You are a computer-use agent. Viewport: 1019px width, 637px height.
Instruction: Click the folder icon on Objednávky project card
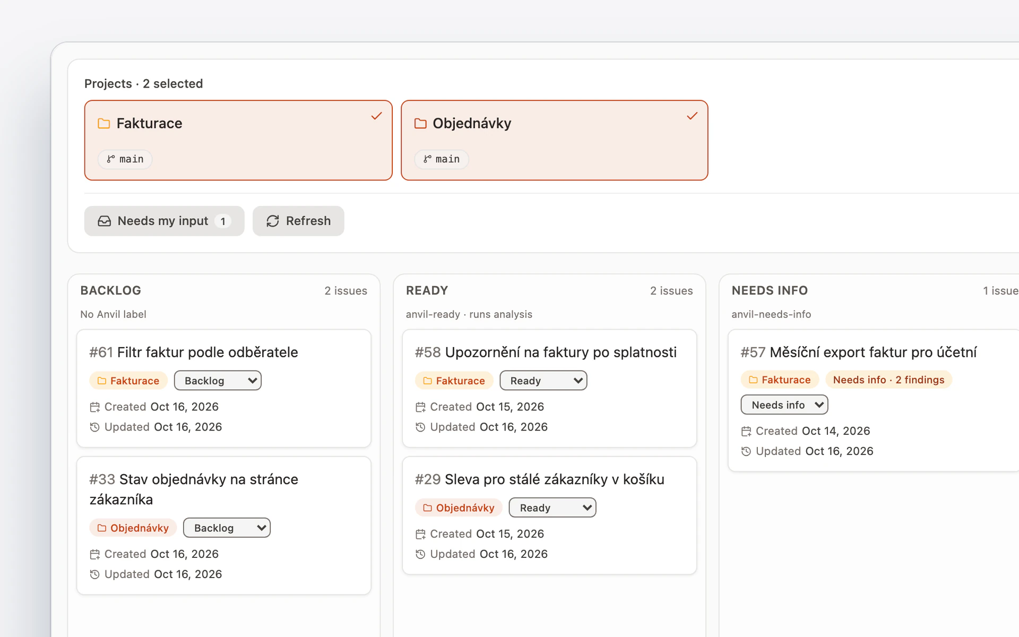pyautogui.click(x=420, y=124)
